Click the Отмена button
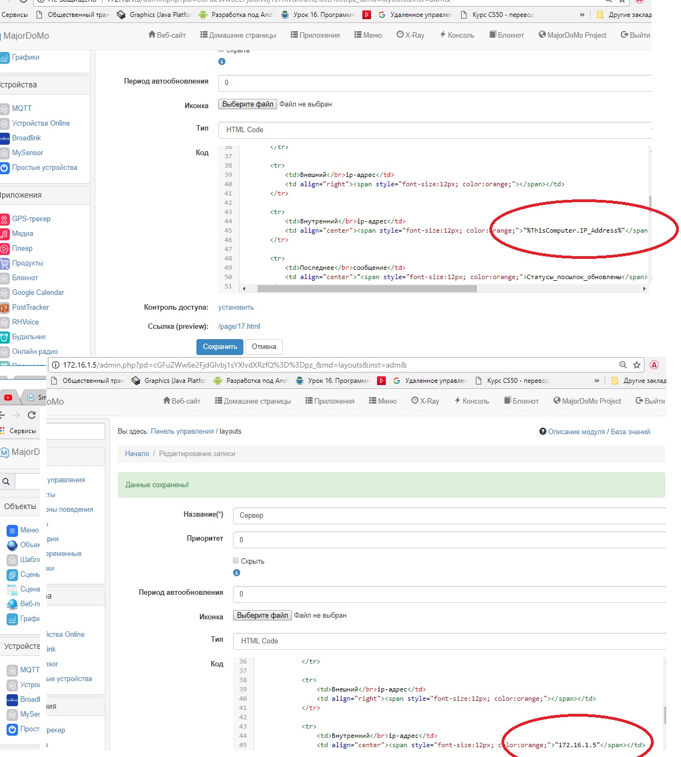 pos(264,347)
